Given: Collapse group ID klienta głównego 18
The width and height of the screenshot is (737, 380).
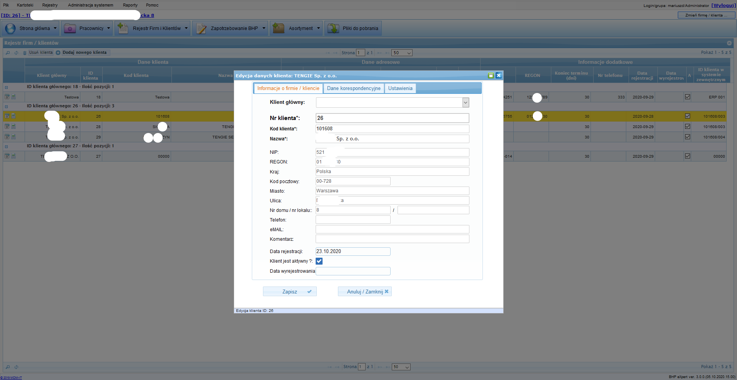Looking at the screenshot, I should (x=6, y=87).
